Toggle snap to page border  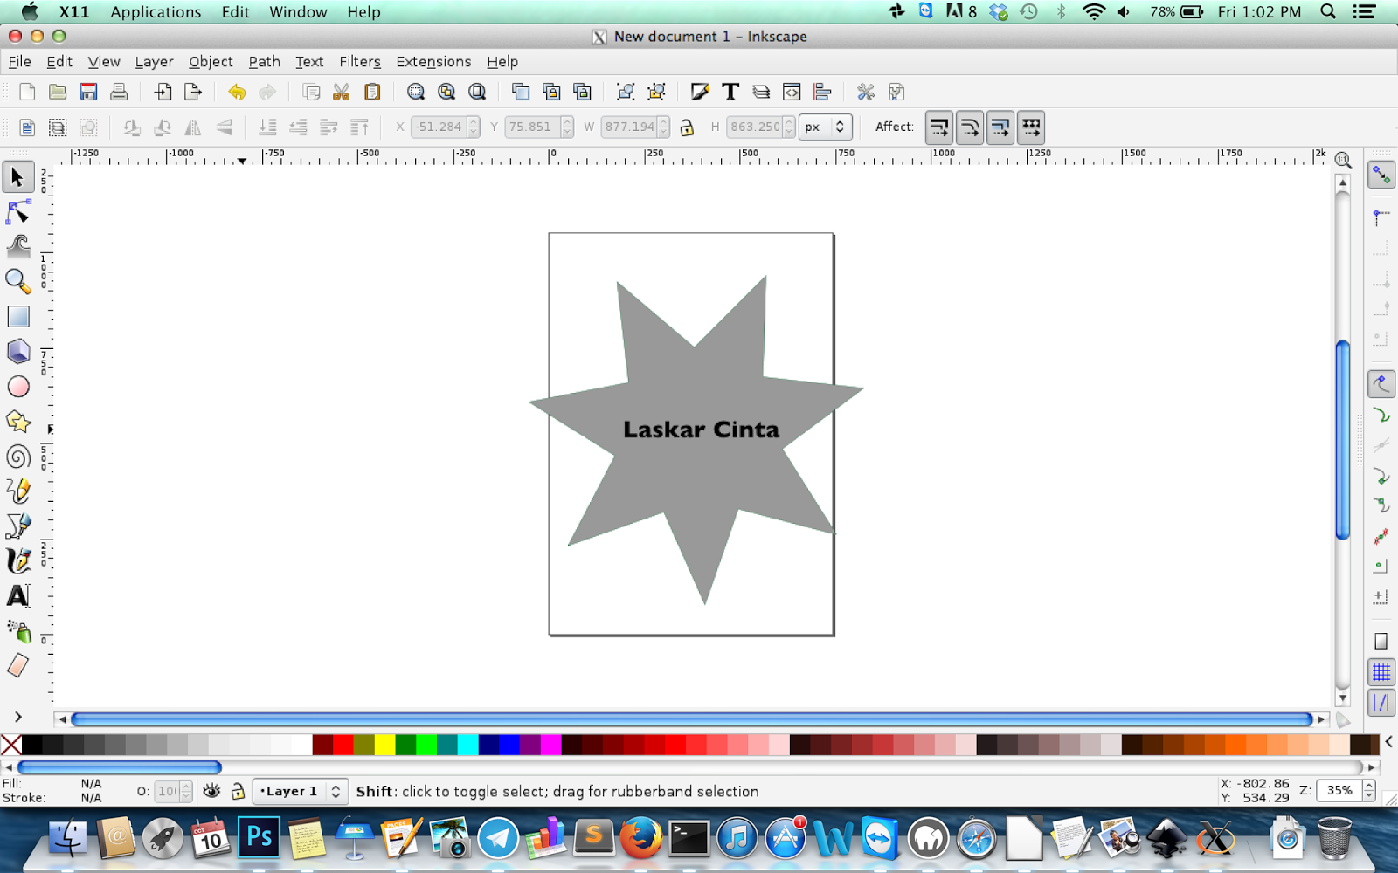[1381, 641]
